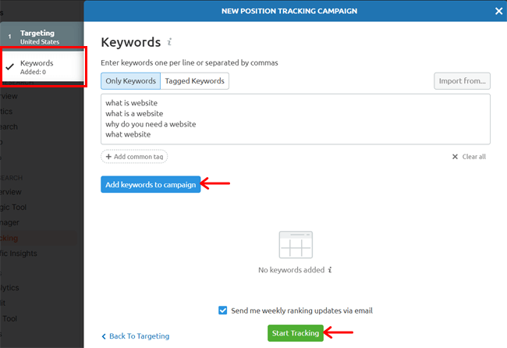This screenshot has height=348, width=507.
Task: Click the green Start Tracking button
Action: coord(296,333)
